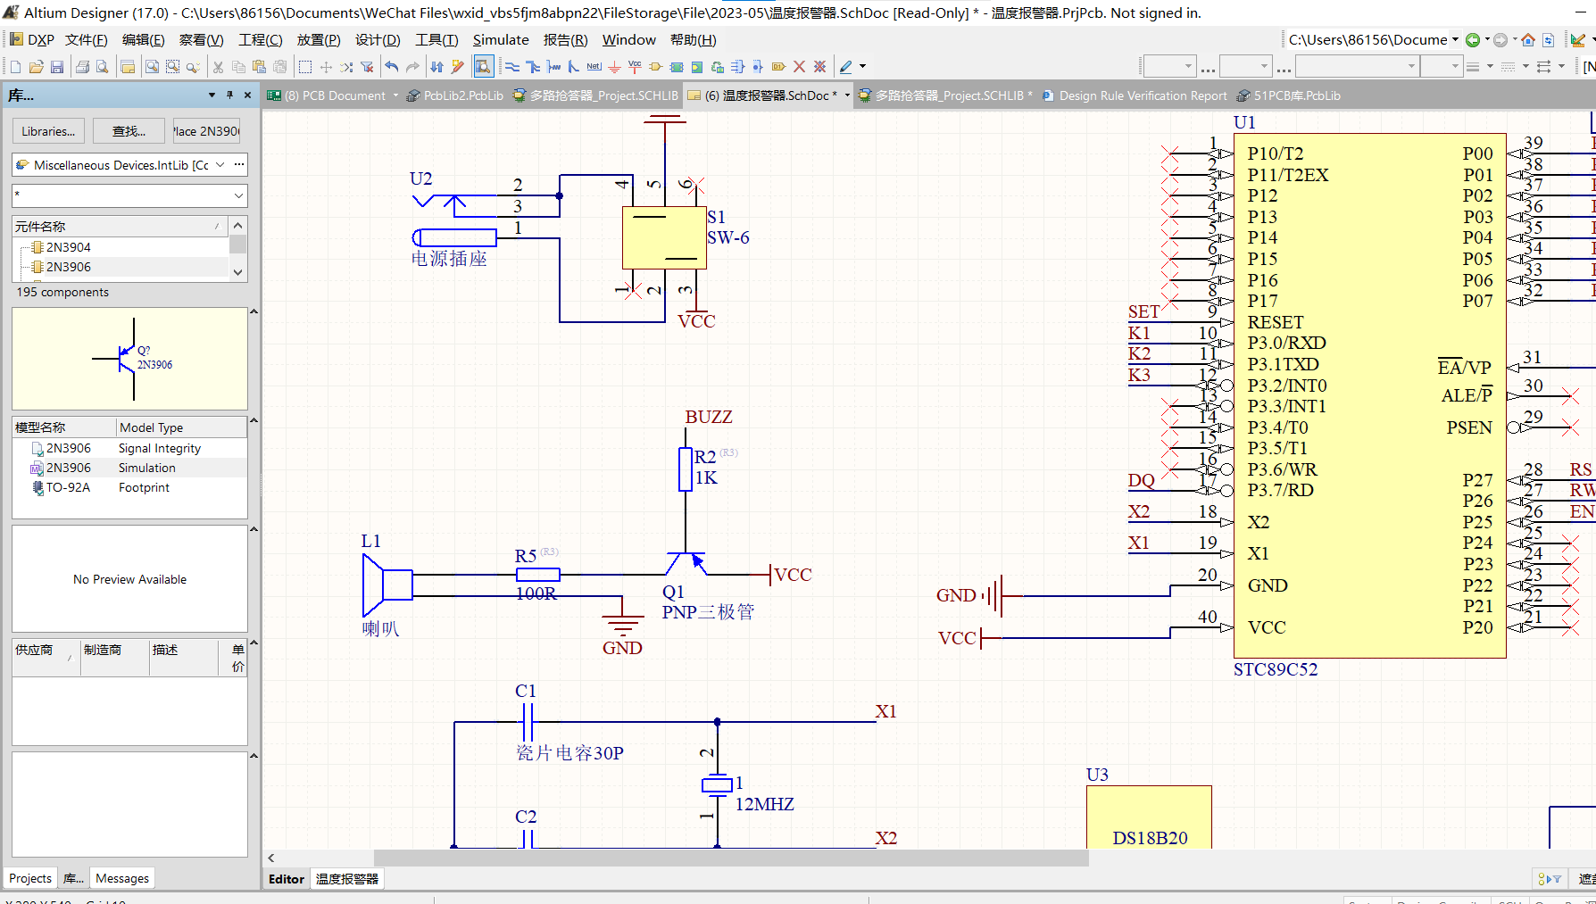Collapse the supplier section arrow
This screenshot has width=1596, height=904.
[254, 643]
